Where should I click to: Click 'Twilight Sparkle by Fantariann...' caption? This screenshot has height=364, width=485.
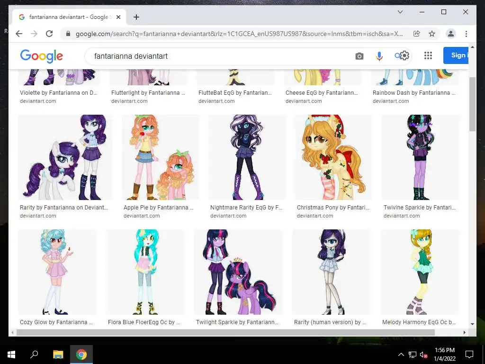[237, 322]
